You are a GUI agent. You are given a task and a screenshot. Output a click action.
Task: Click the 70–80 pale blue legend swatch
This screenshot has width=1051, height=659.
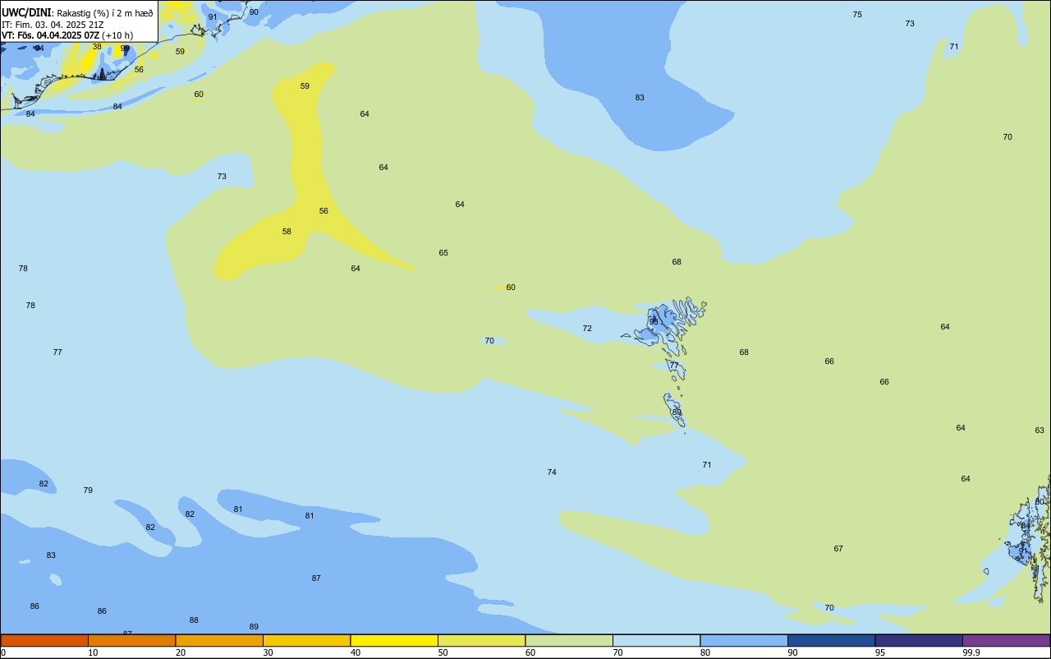[x=656, y=640]
